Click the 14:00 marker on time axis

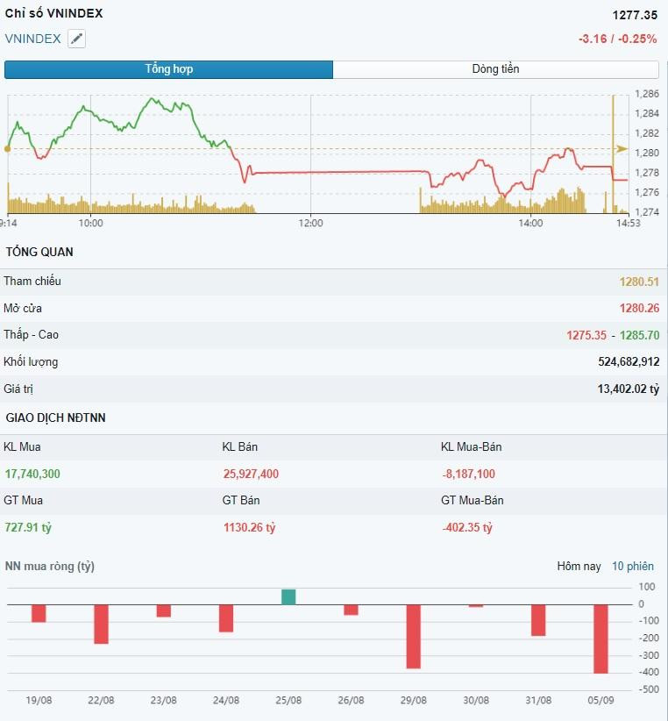[x=530, y=223]
